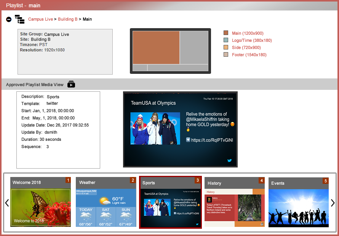Image resolution: width=339 pixels, height=236 pixels.
Task: Collapse the playlist header with minus icon
Action: click(x=9, y=19)
